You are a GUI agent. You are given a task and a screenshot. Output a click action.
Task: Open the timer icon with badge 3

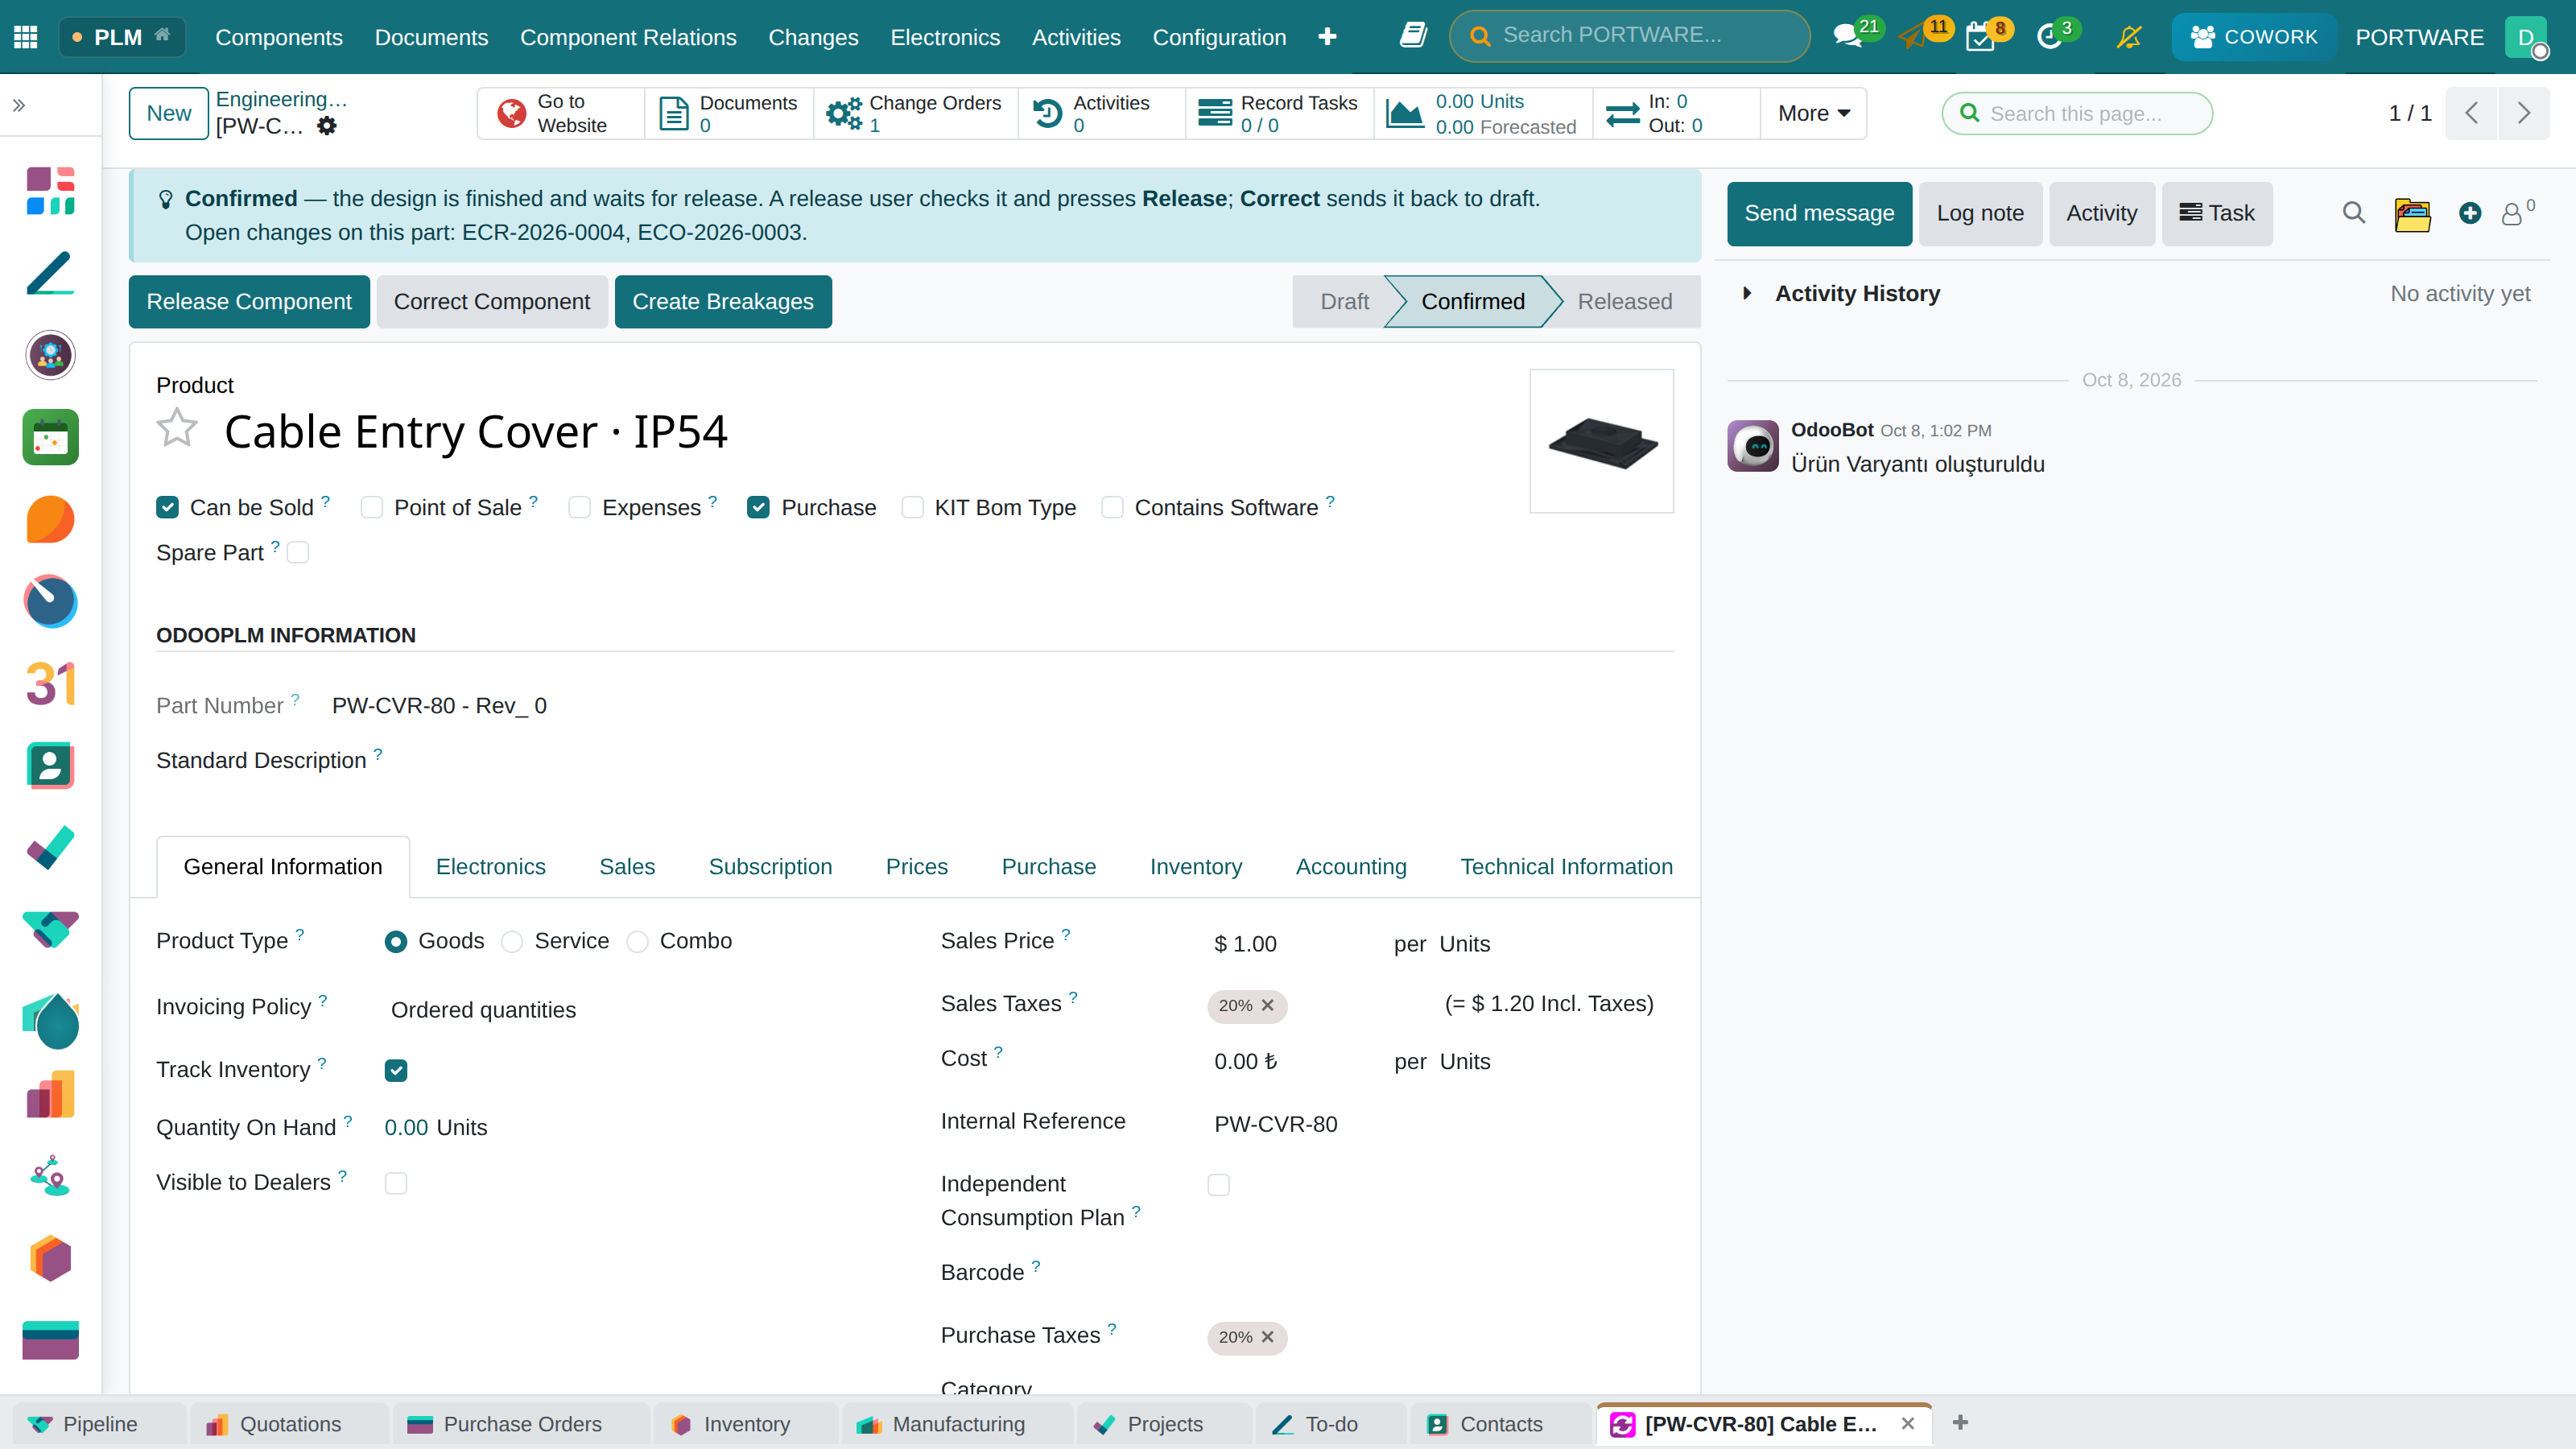pyautogui.click(x=2049, y=37)
